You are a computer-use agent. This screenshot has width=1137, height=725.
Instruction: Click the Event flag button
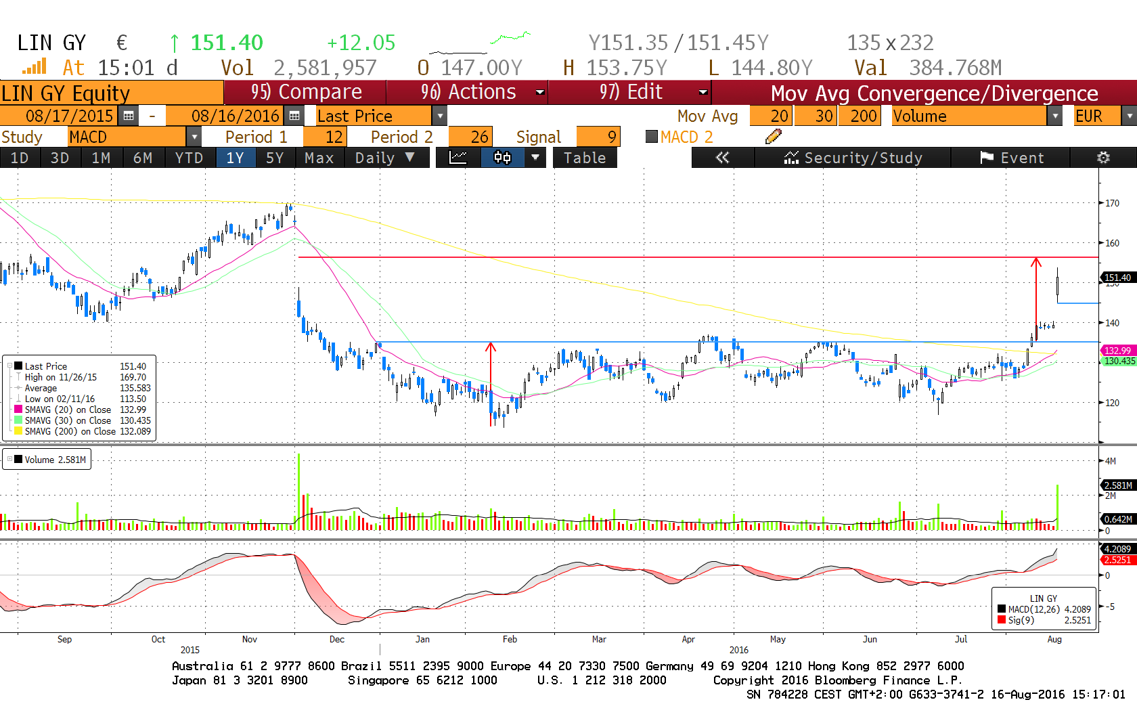[1011, 158]
